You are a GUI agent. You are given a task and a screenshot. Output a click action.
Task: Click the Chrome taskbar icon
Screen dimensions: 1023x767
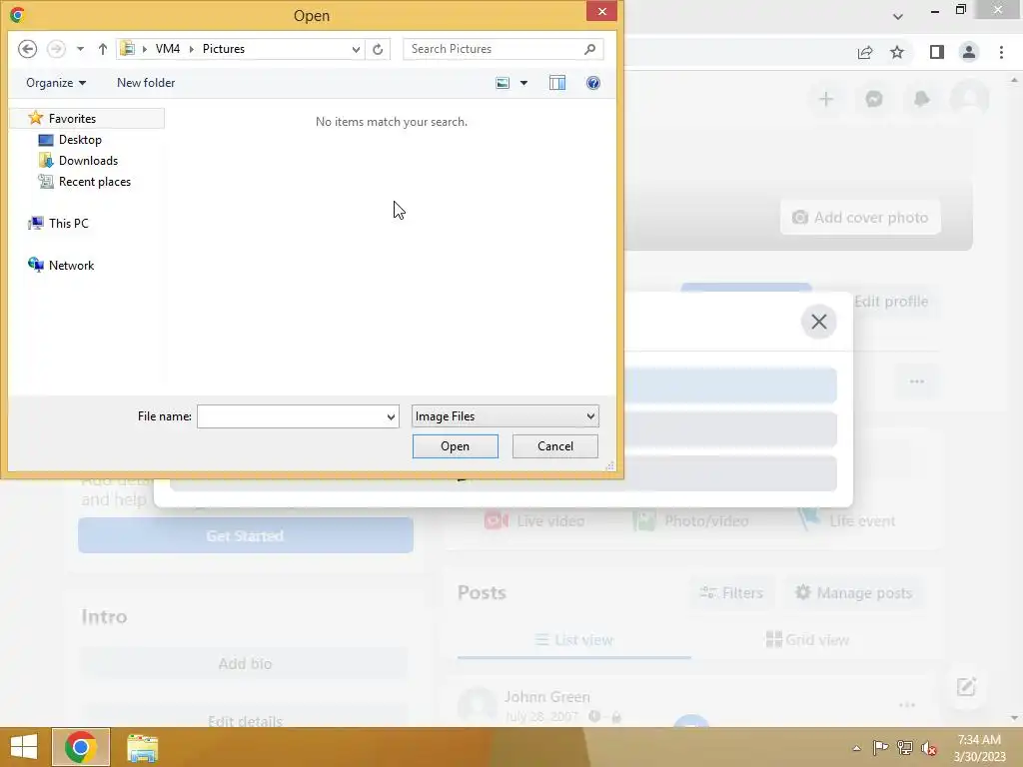[81, 747]
